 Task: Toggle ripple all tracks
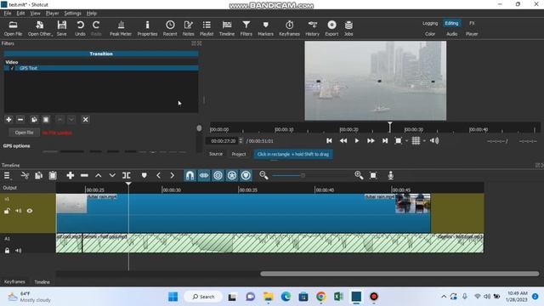[232, 176]
